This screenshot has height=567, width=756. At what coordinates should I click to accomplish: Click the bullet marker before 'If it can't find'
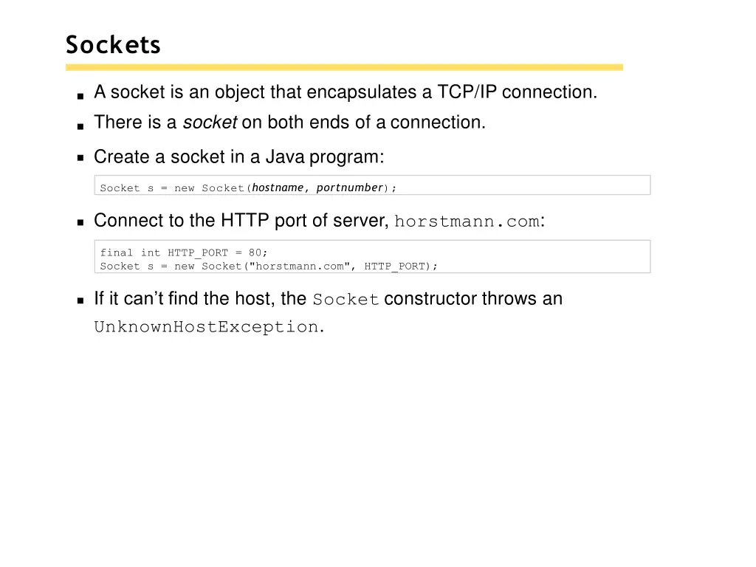80,301
